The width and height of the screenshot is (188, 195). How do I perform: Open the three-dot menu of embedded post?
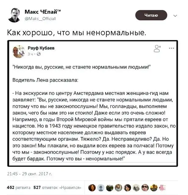click(171, 48)
